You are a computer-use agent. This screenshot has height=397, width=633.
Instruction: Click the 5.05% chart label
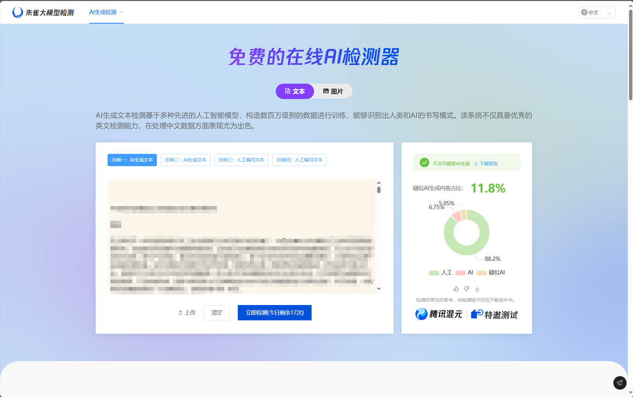tap(447, 203)
